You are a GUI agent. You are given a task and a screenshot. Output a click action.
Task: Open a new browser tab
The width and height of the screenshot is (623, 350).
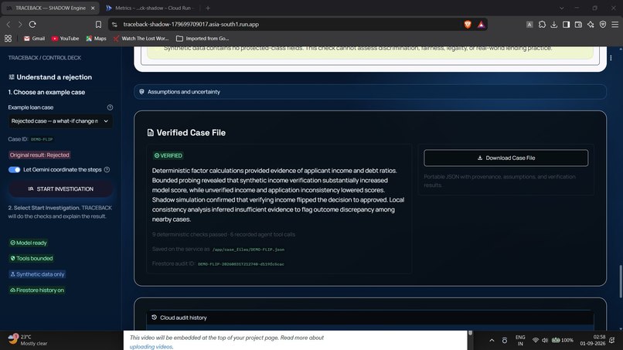pos(208,8)
